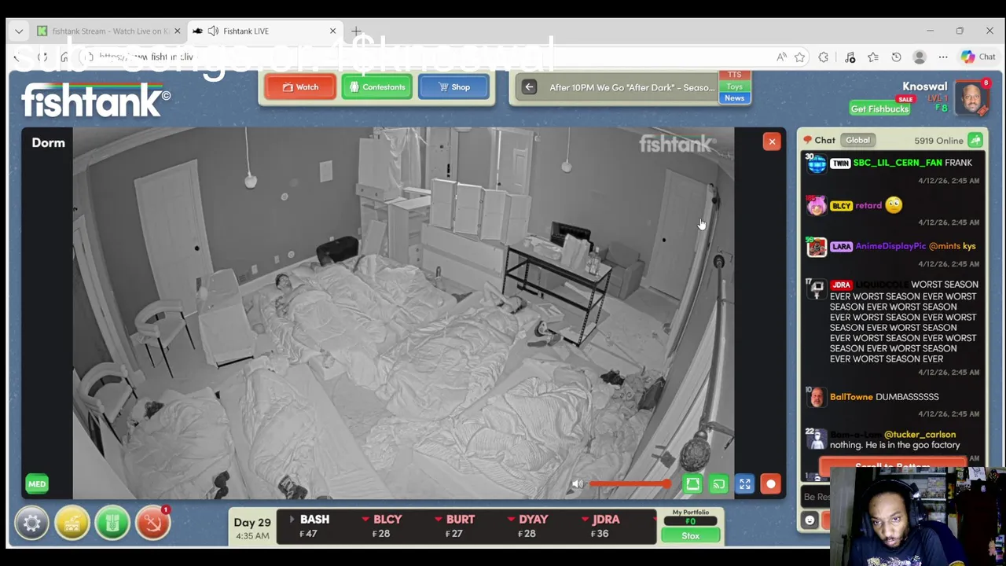The width and height of the screenshot is (1006, 566).
Task: Open Stox from My Portfolio
Action: click(x=690, y=535)
